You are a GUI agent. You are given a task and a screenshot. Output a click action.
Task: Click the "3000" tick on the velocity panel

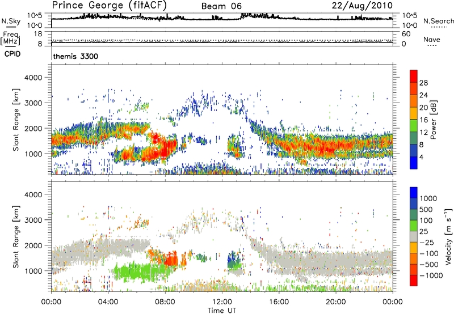click(33, 220)
